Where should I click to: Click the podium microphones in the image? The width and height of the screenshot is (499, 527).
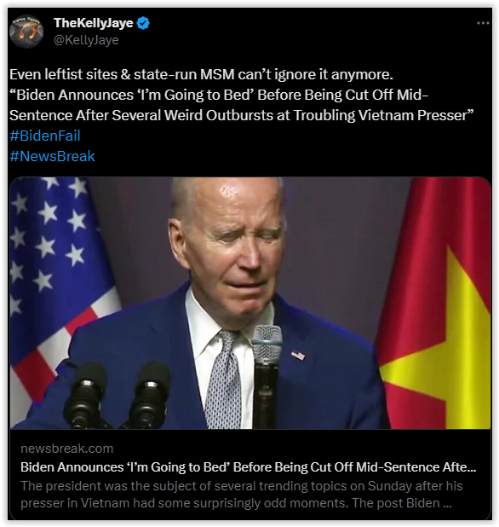coord(118,395)
